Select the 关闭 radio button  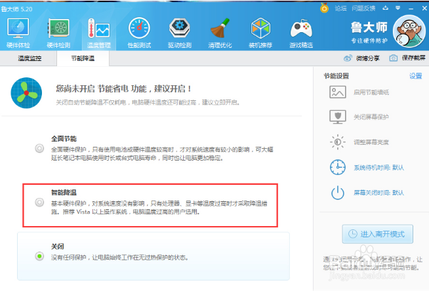39,256
